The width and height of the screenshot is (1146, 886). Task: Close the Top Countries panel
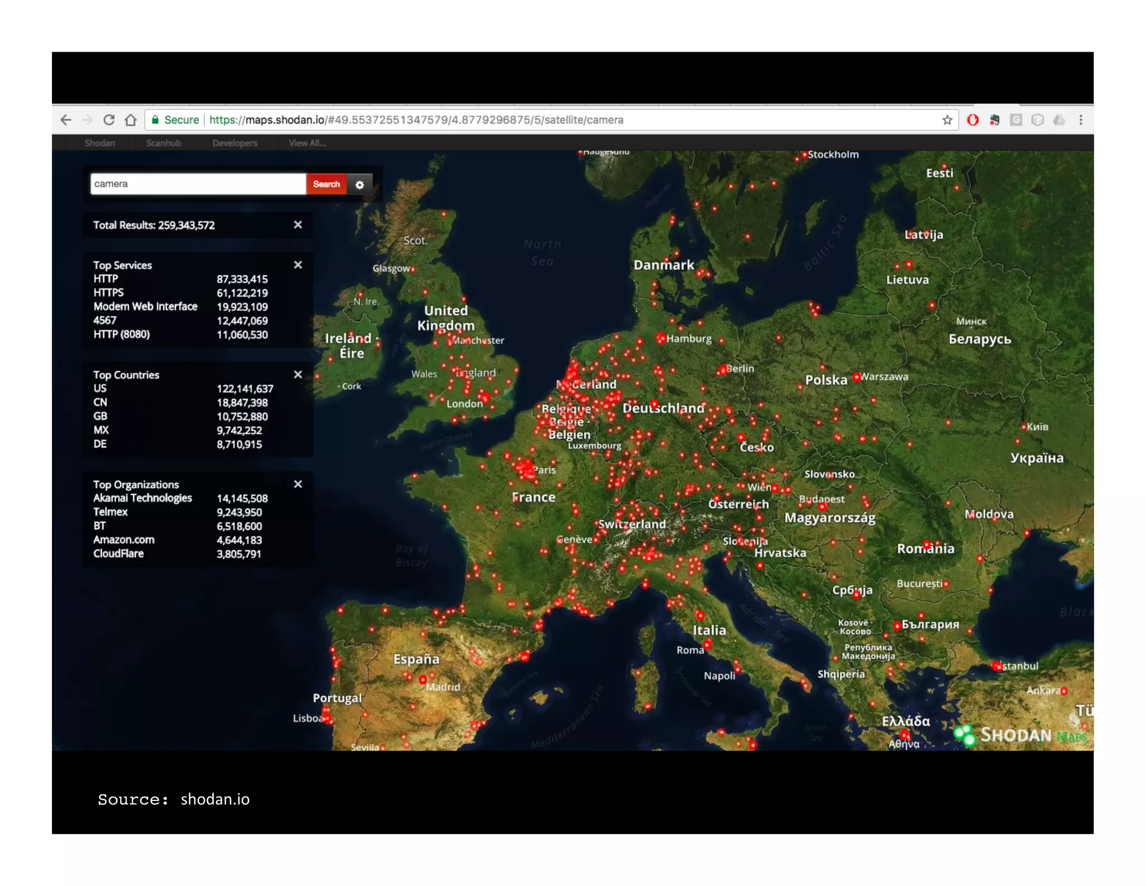pos(298,375)
